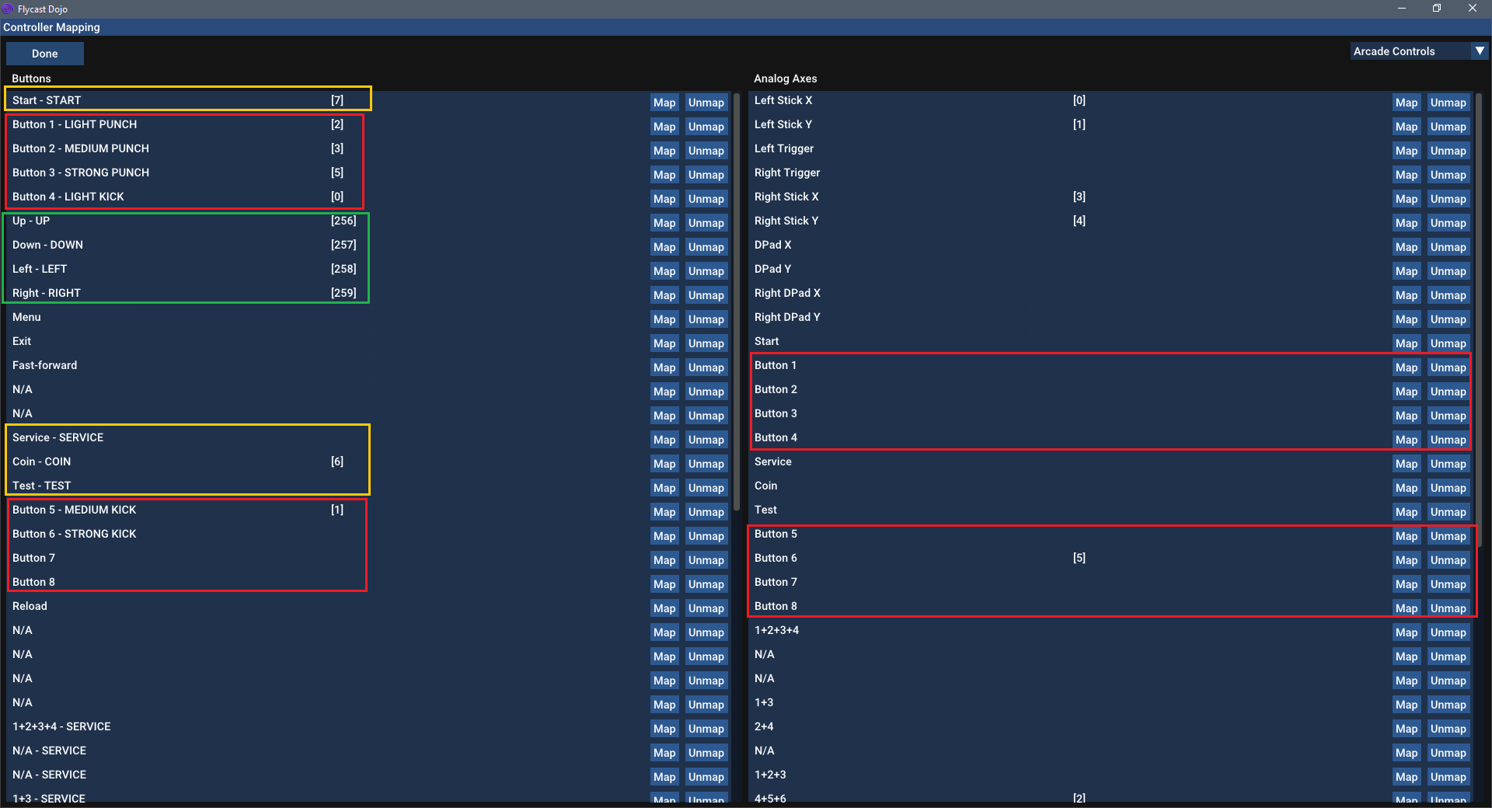Unmap the Test - TEST button
This screenshot has height=808, width=1492.
point(706,487)
